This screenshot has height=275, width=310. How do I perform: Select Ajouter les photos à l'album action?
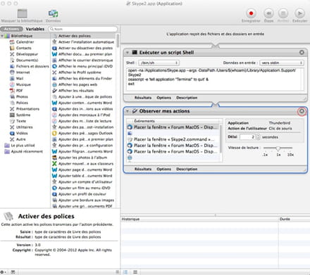[83, 158]
